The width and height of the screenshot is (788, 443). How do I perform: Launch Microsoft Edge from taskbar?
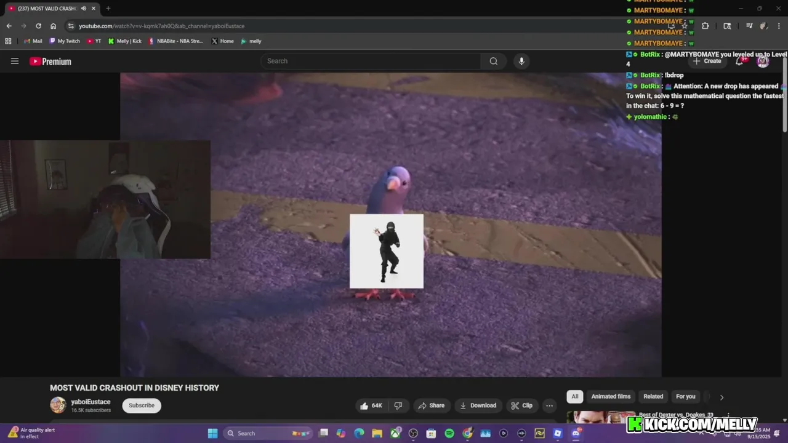359,433
